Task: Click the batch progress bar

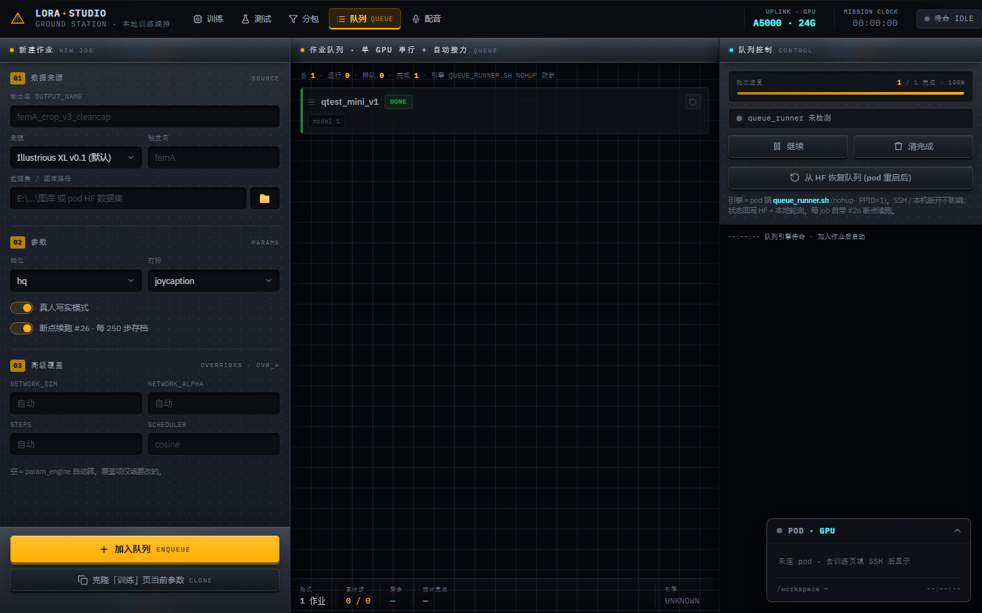Action: [x=850, y=93]
